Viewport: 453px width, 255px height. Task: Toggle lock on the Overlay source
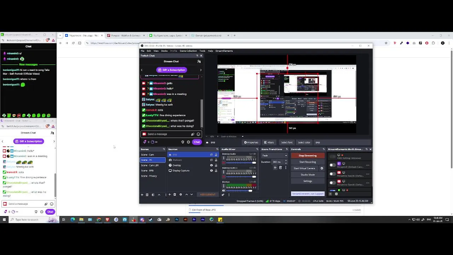(216, 165)
